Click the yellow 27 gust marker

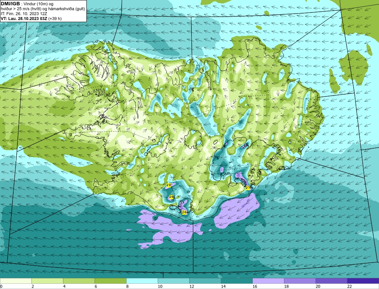248,188
